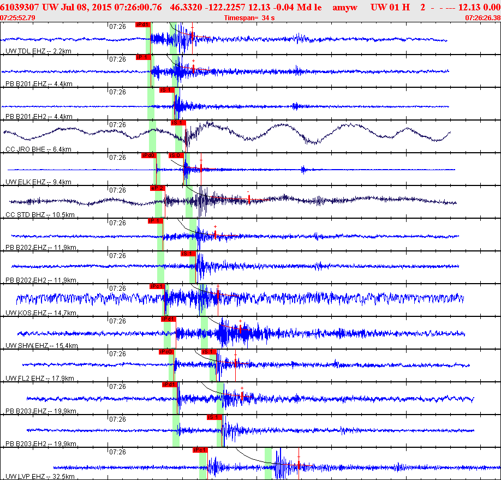Click the 'UW FL2 EHZ -- 17.9km' channel label
501x480 pixels.
pyautogui.click(x=40, y=379)
